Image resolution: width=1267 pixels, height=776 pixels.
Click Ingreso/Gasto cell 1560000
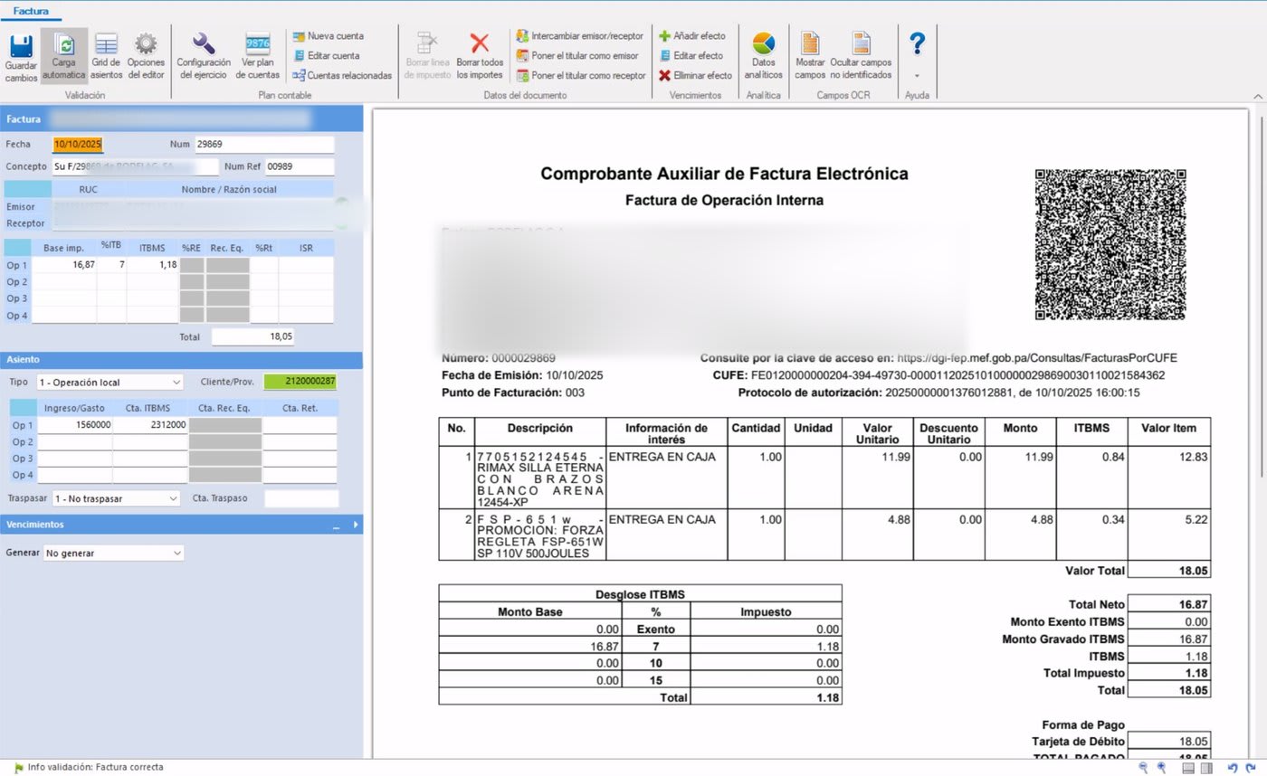tap(75, 425)
